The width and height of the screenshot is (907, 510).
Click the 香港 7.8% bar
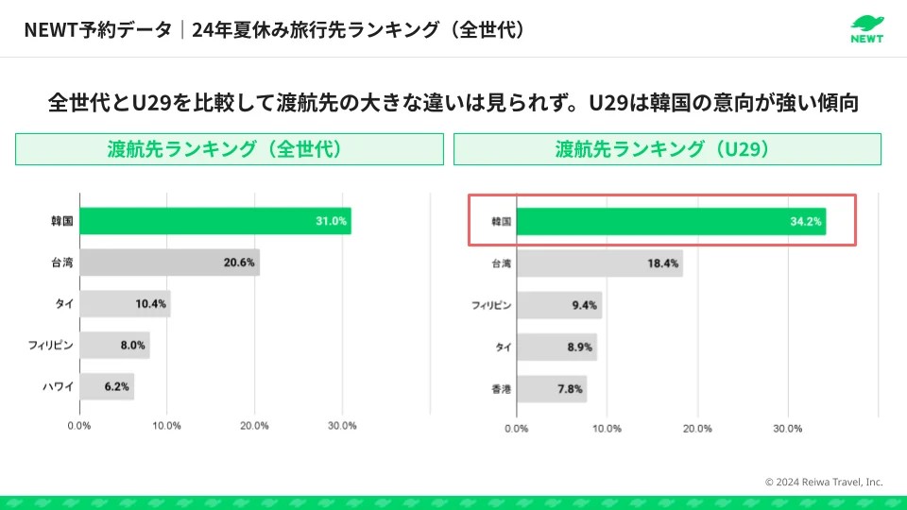(x=552, y=388)
